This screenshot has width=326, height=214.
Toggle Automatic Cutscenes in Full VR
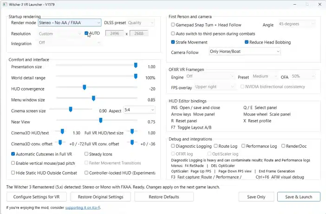pyautogui.click(x=13, y=154)
